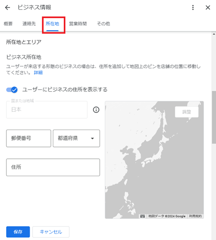This screenshot has width=216, height=240.
Task: Click into the 住所 text field
Action: point(53,168)
